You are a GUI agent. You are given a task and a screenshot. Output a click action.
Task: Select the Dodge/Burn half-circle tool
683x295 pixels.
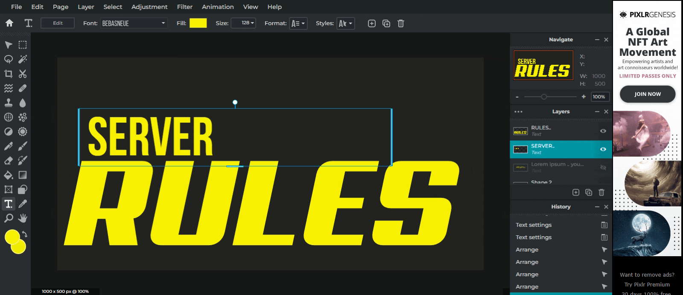[x=9, y=132]
